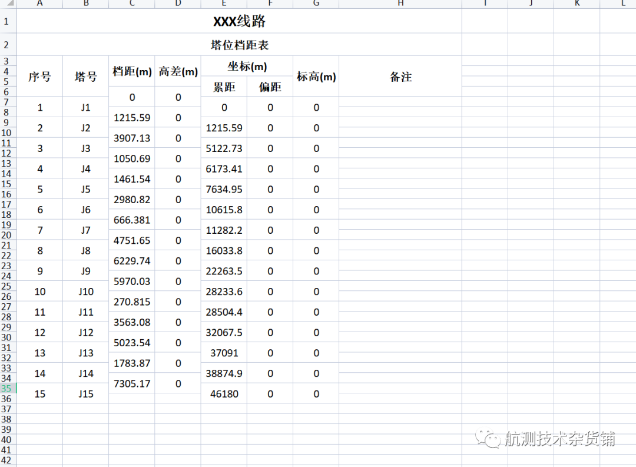Click span value '4751.65'
636x467 pixels.
pos(132,240)
